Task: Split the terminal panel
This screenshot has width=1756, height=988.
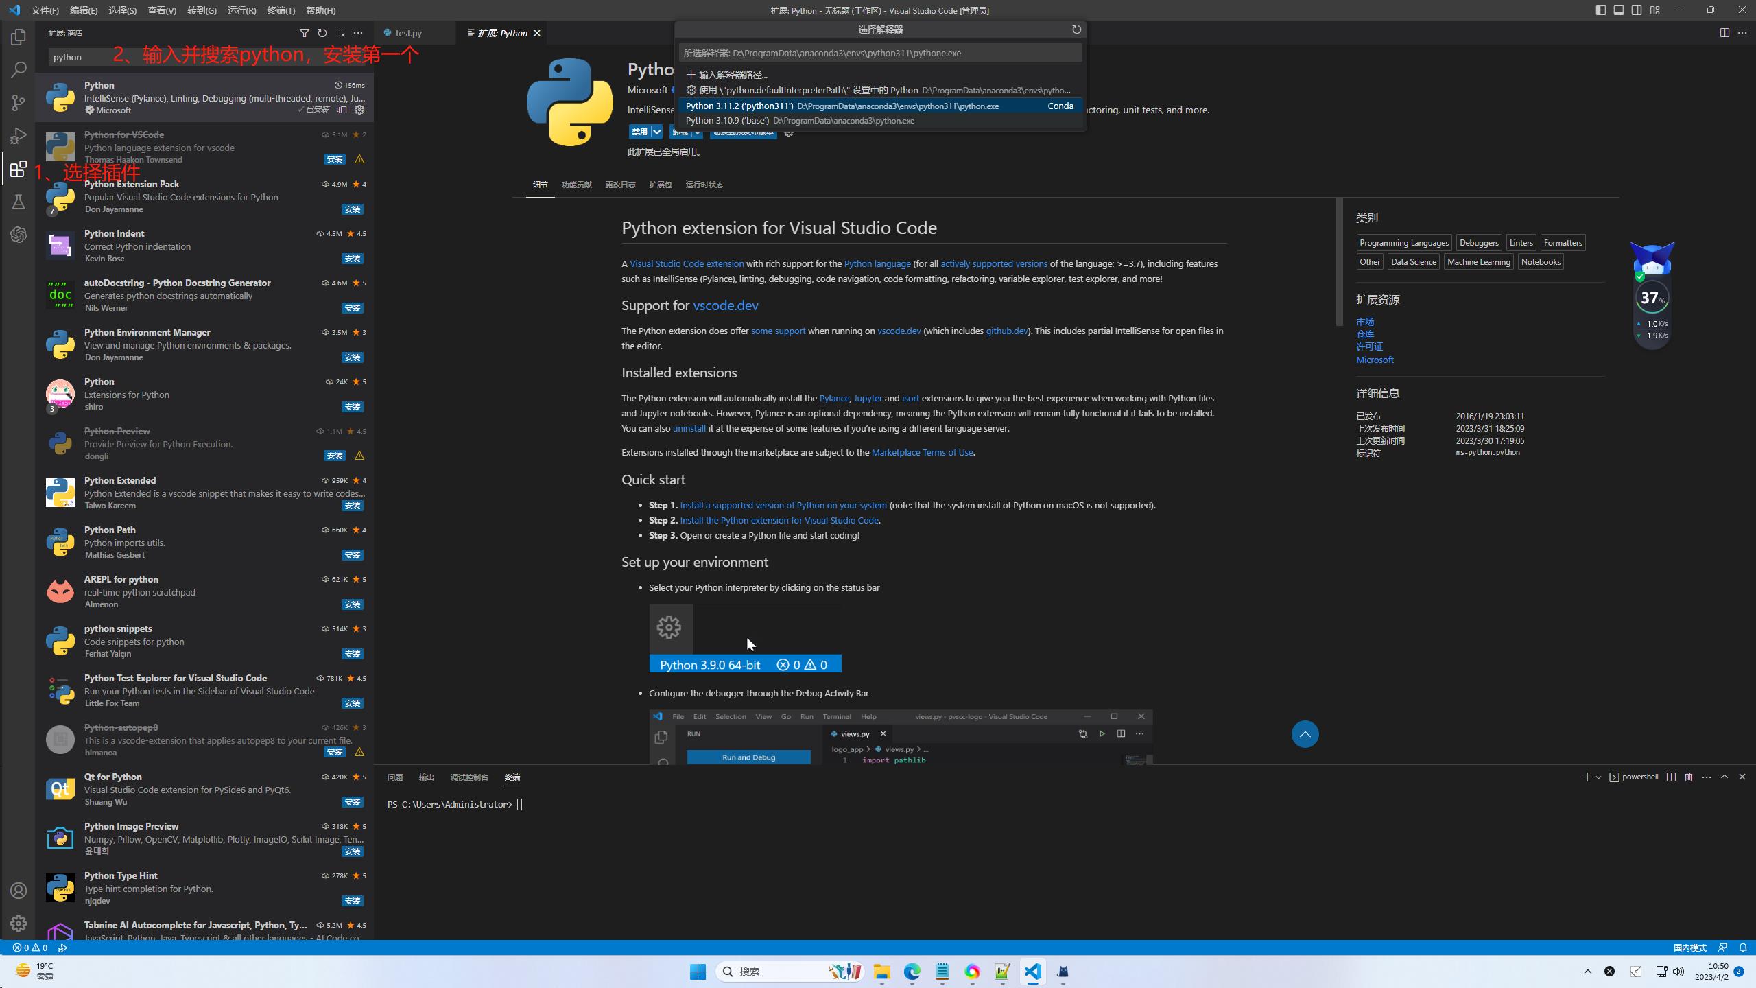Action: (x=1671, y=777)
